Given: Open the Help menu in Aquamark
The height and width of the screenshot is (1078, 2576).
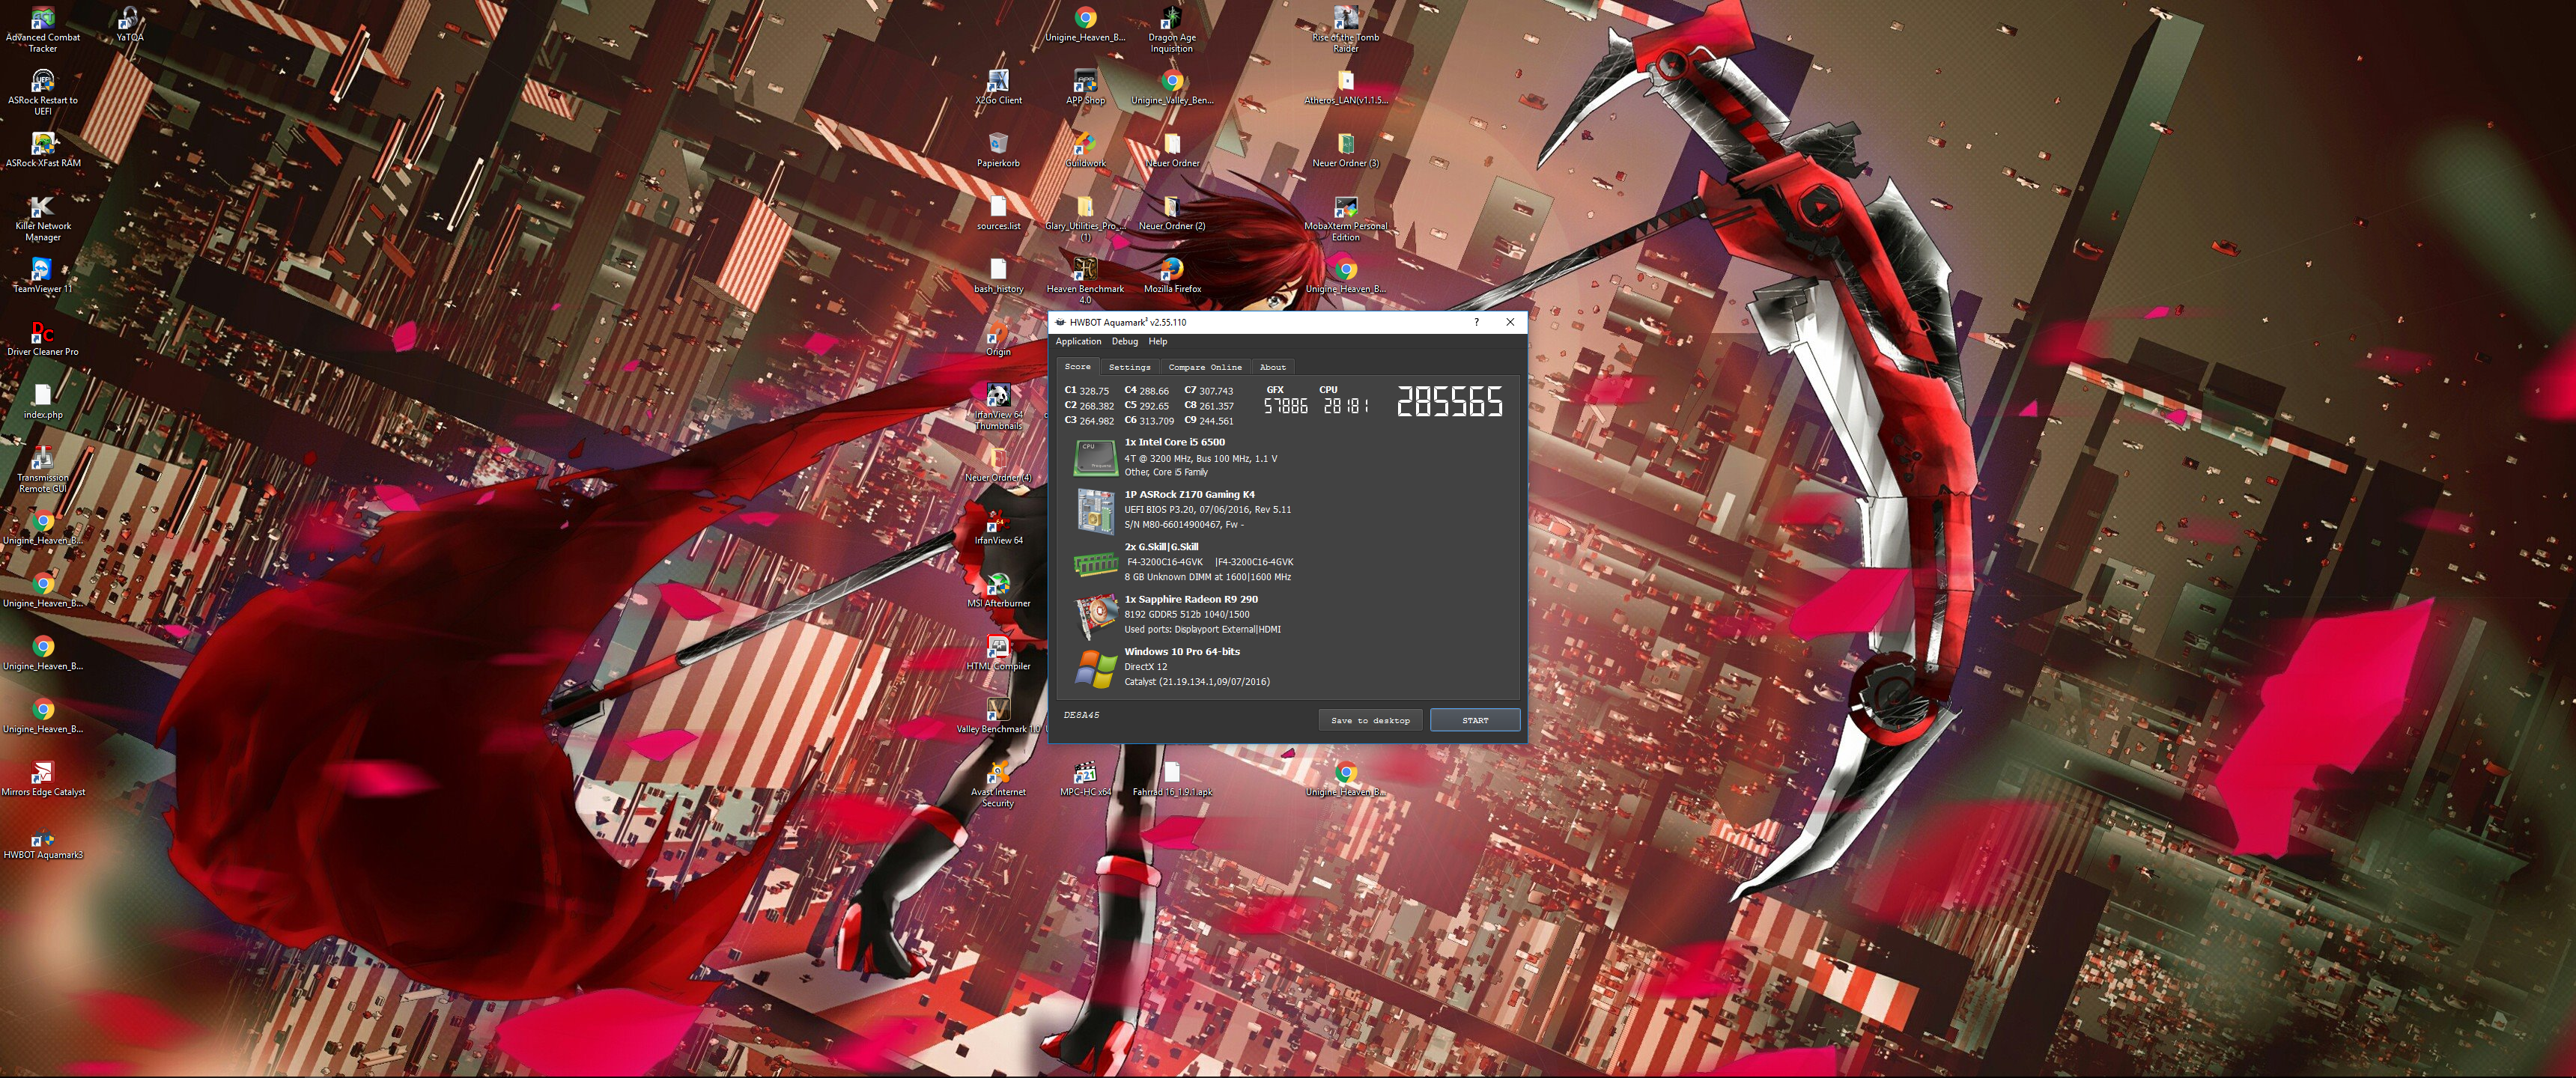Looking at the screenshot, I should (1157, 342).
